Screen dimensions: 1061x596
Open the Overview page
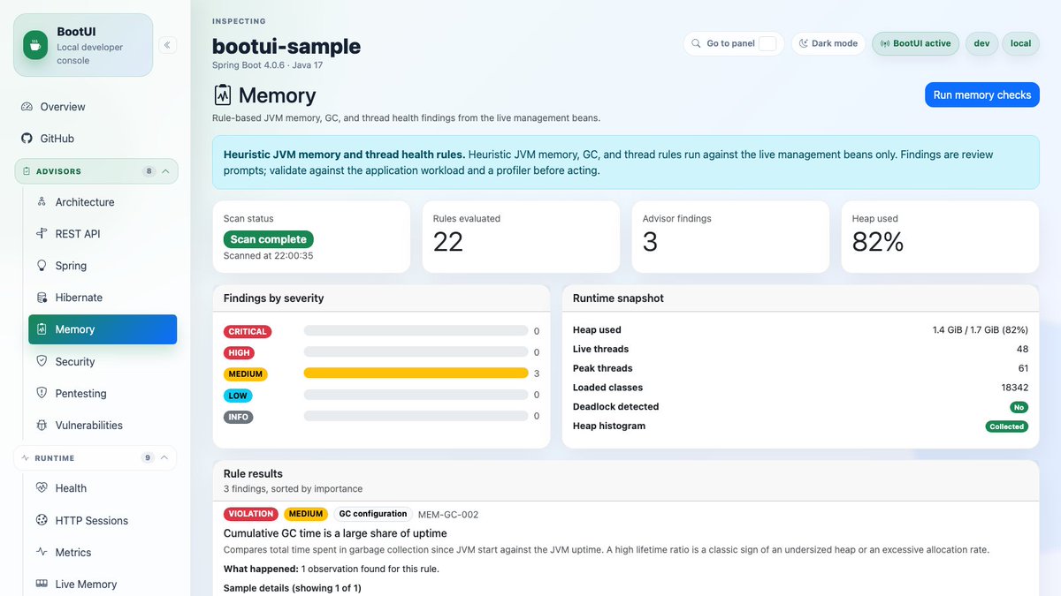click(95, 107)
